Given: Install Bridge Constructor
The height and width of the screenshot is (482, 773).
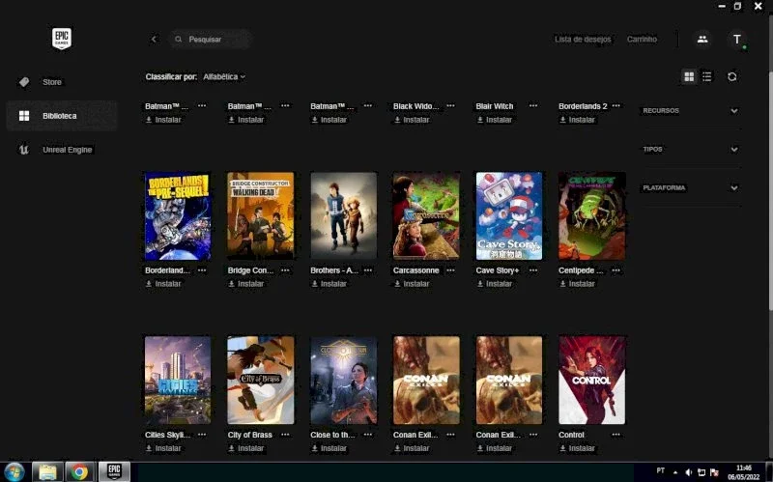Looking at the screenshot, I should click(x=246, y=284).
